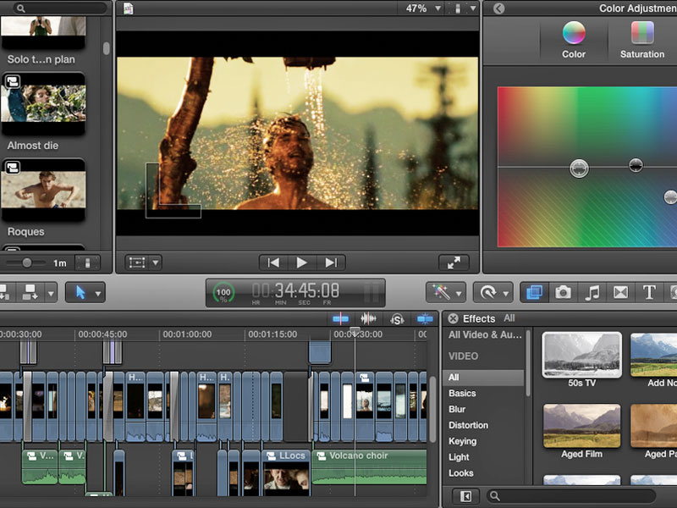Open the Music and Sound browser
Screen dimensions: 677x508
coord(592,293)
